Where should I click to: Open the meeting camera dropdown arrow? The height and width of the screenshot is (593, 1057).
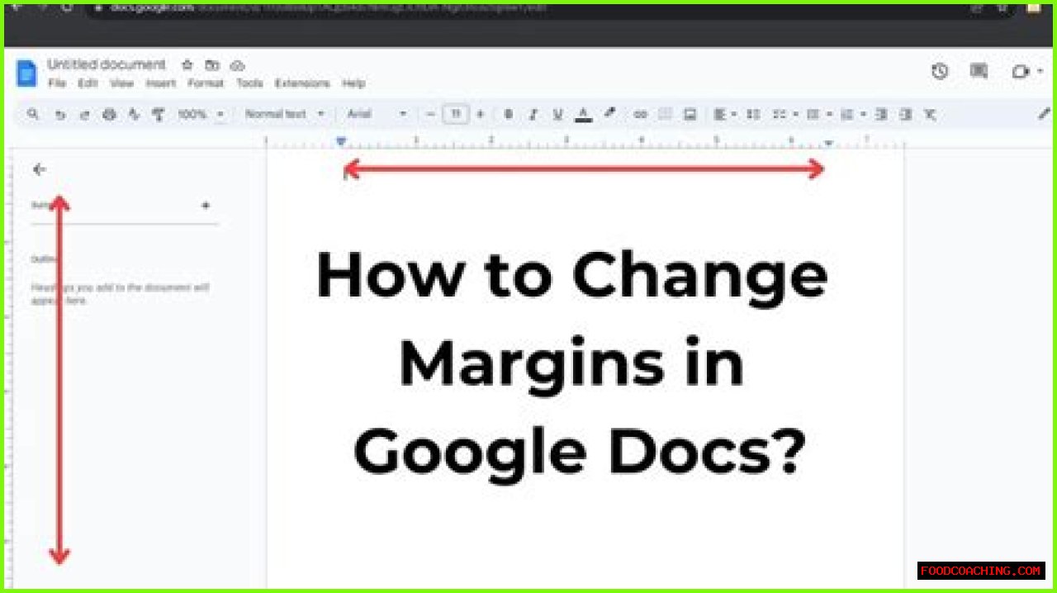click(1040, 72)
